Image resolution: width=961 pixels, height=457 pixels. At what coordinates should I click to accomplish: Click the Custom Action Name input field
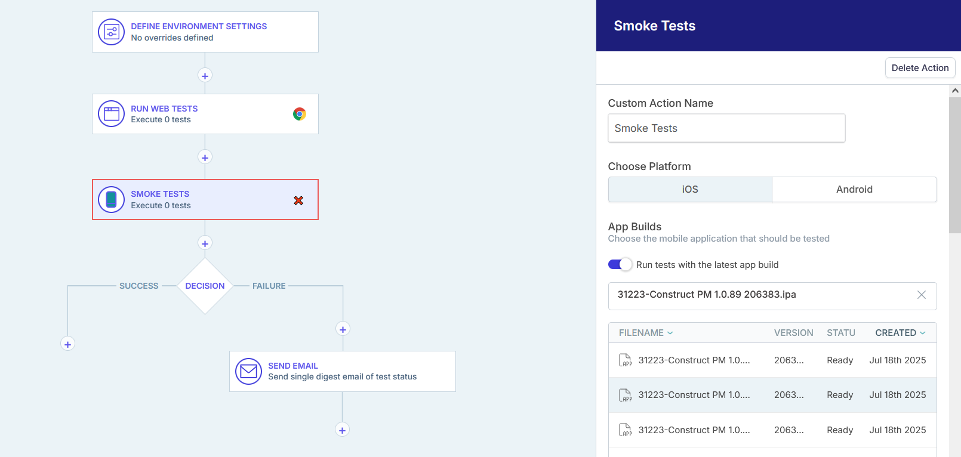click(726, 128)
